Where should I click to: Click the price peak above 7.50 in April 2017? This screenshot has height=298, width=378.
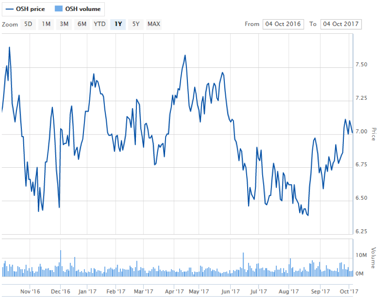point(185,56)
